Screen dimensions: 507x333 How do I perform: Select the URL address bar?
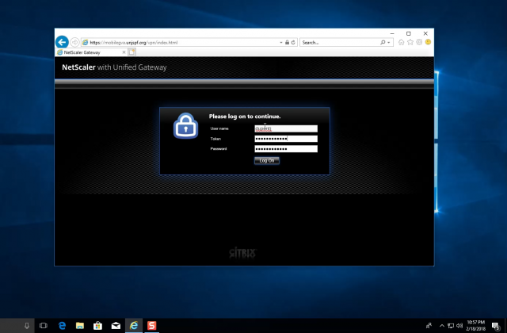(181, 42)
